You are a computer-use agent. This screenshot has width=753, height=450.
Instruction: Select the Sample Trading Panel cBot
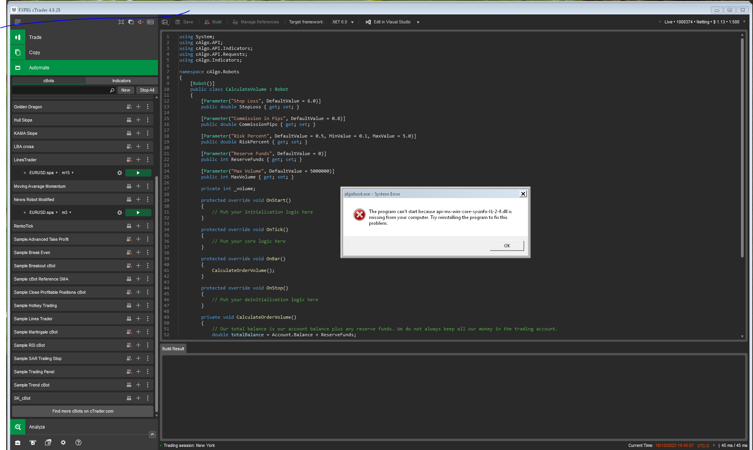click(82, 372)
